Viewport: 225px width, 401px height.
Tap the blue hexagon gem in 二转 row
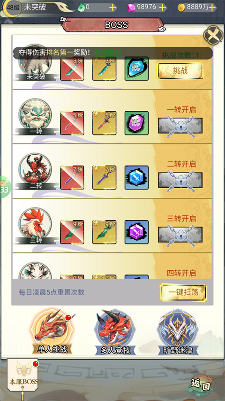point(136,178)
